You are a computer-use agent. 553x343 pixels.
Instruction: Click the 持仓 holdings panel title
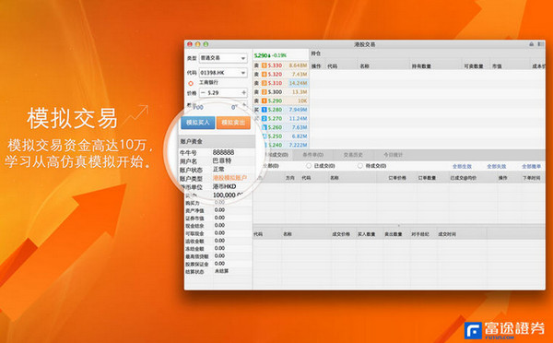coord(315,53)
